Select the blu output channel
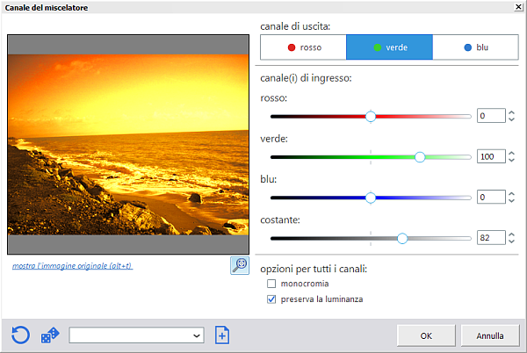 (475, 47)
